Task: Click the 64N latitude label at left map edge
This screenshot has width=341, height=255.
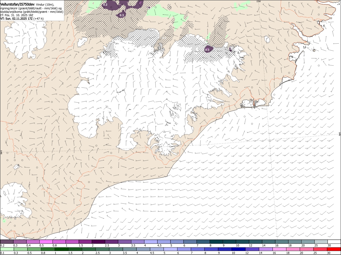Action: (x=1, y=153)
